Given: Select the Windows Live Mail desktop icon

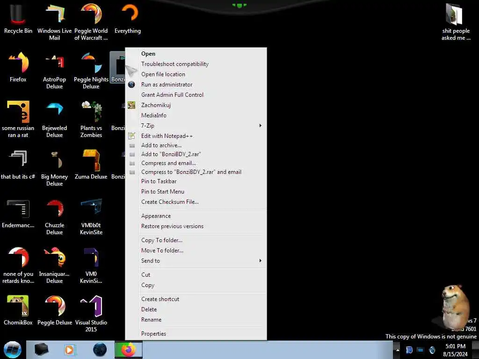Looking at the screenshot, I should click(54, 22).
